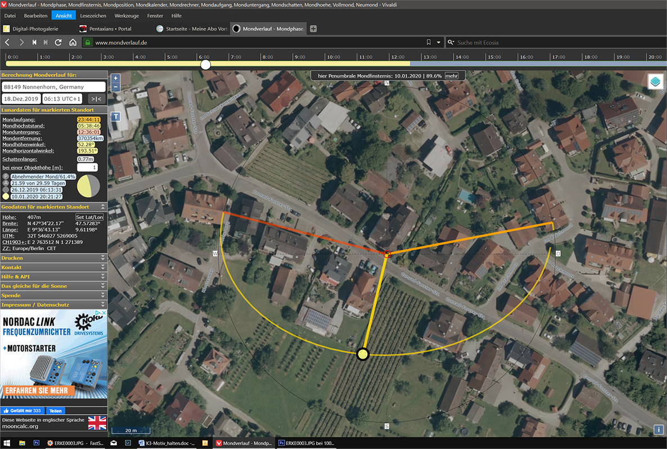This screenshot has width=667, height=449.
Task: Open the Fenster menu
Action: (155, 16)
